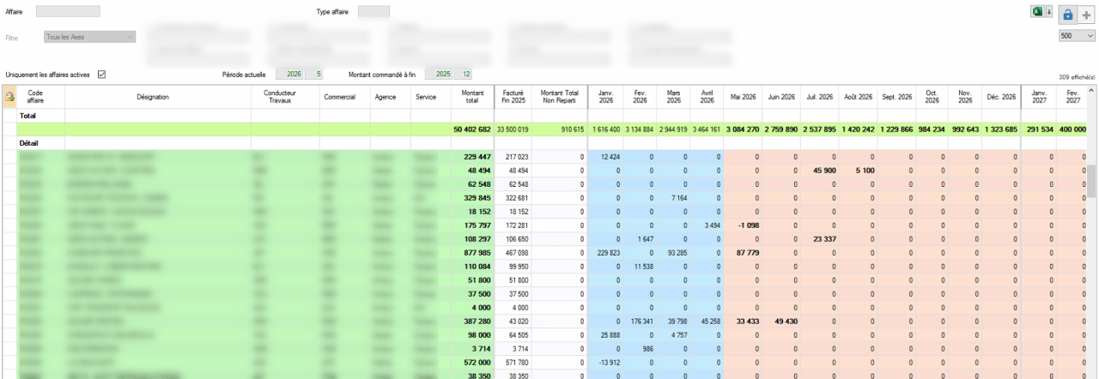Click the Déc. 2026 column header
This screenshot has height=379, width=1099.
(1001, 97)
